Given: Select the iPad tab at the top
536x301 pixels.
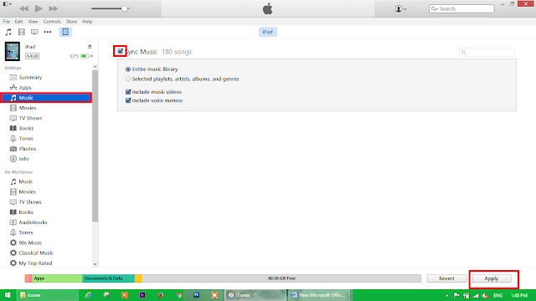Looking at the screenshot, I should coord(268,32).
